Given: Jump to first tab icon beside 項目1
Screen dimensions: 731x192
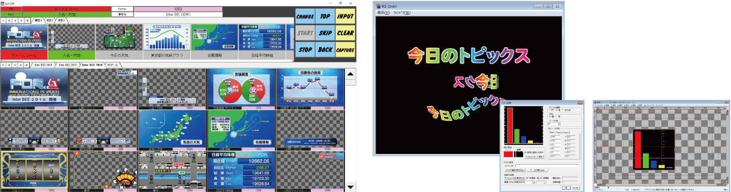Looking at the screenshot, I should tap(9, 21).
